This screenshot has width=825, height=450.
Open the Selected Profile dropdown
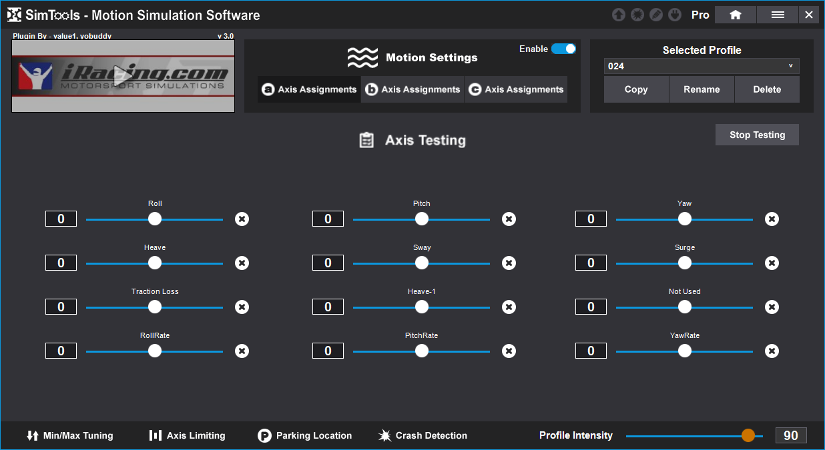[701, 66]
